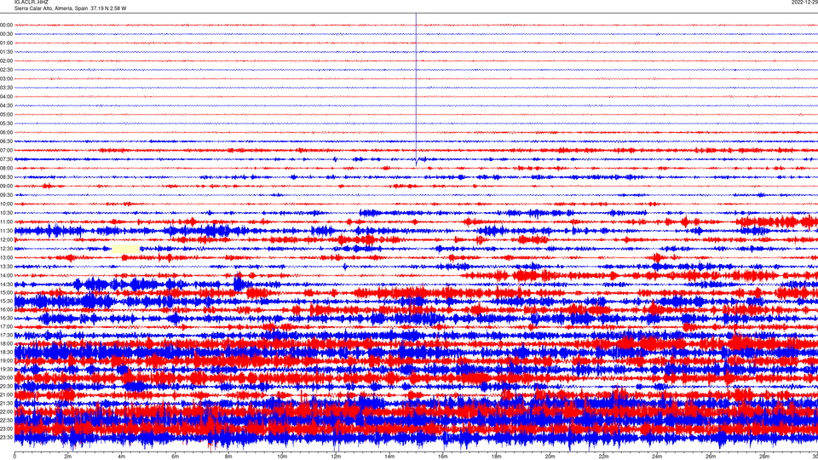
Task: Select the 04:00 time label
Action: coord(7,96)
